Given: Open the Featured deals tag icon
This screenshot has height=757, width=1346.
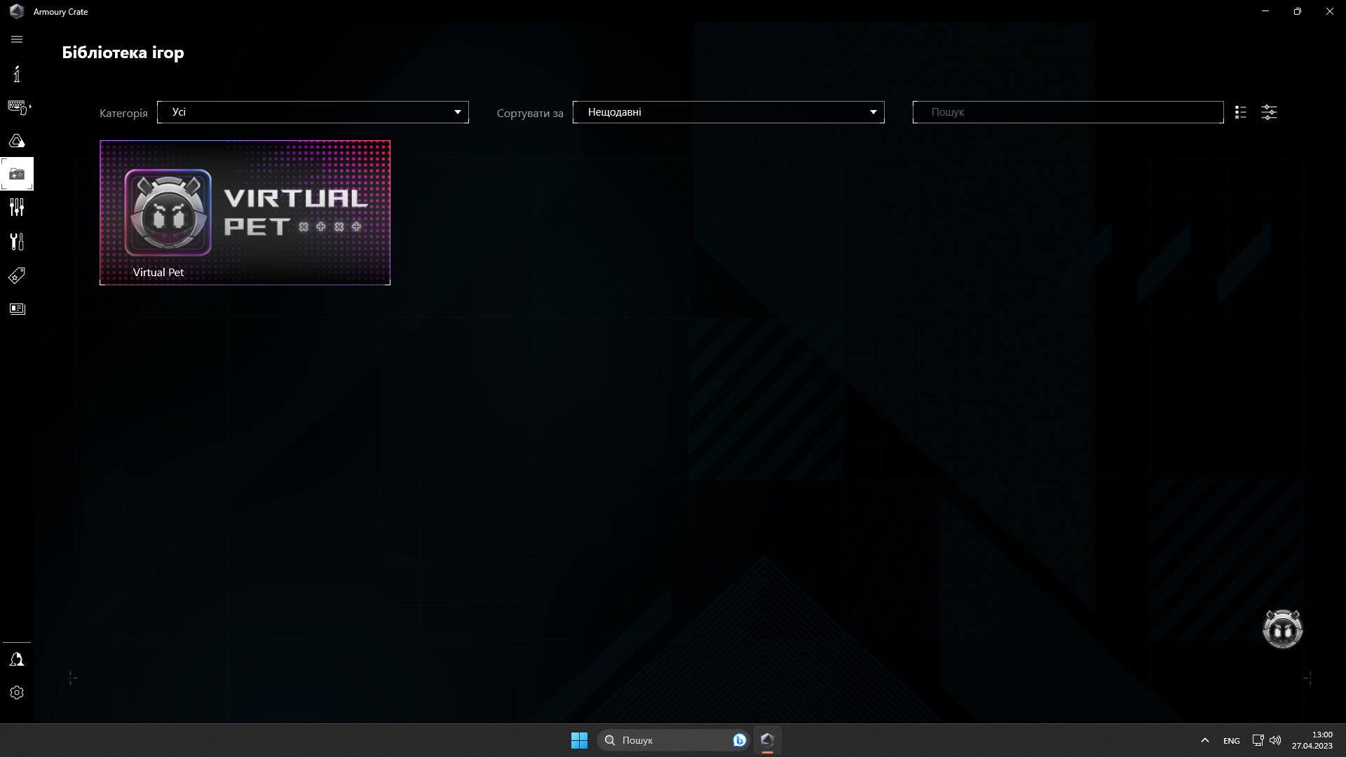Looking at the screenshot, I should point(17,275).
